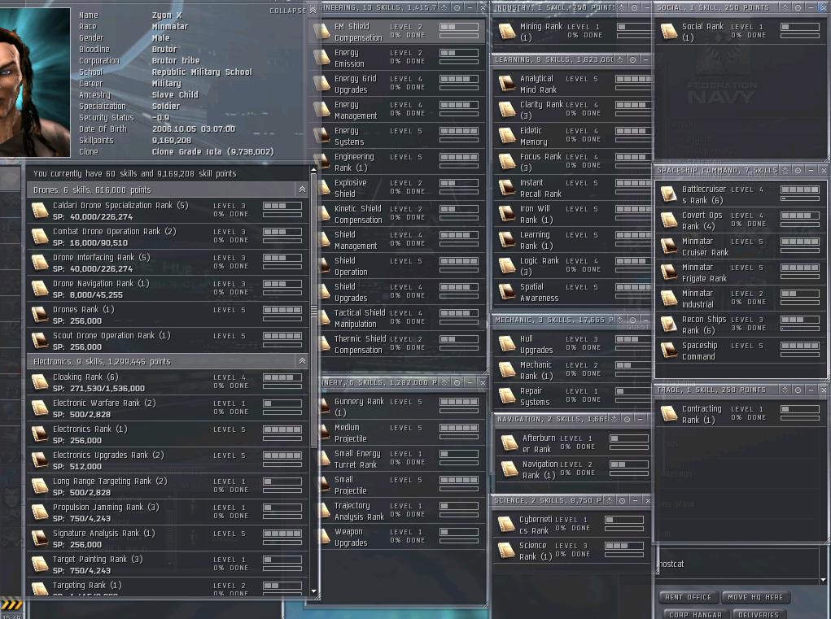Image resolution: width=831 pixels, height=619 pixels.
Task: Select the Long Range Targeting skill row
Action: tap(168, 486)
